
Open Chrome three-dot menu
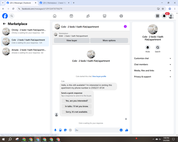pos(175,9)
